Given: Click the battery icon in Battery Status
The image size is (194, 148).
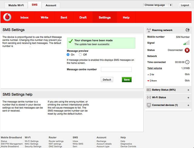Looking at the screenshot, I should click(x=149, y=90).
